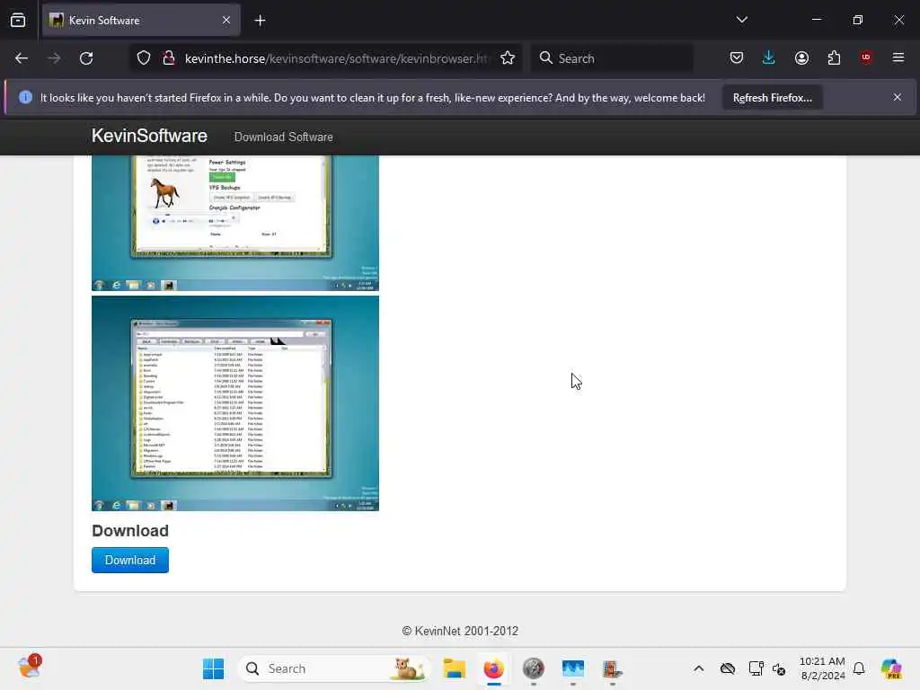
Task: Reload the page with the refresh icon
Action: click(86, 58)
